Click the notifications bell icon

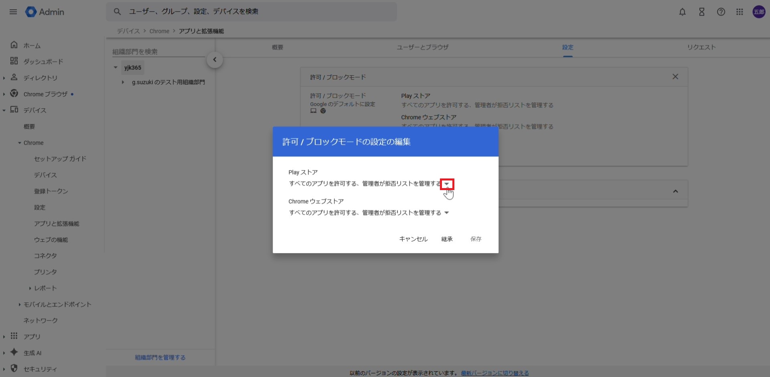[x=682, y=12]
